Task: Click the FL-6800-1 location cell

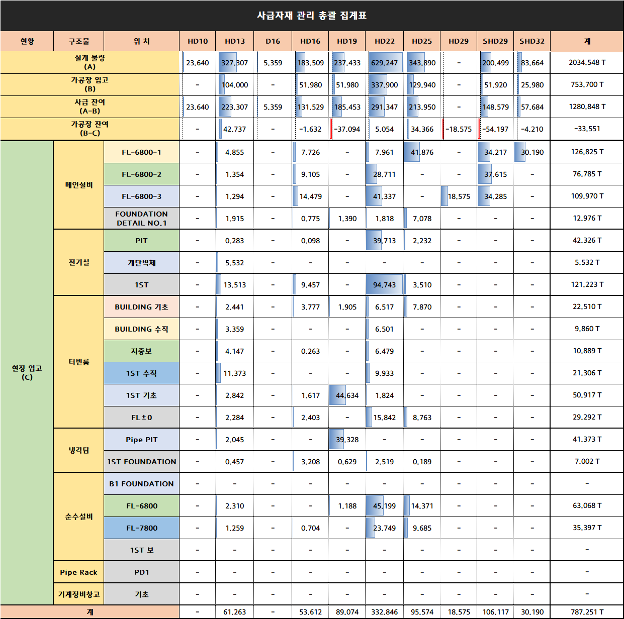Action: pos(142,152)
